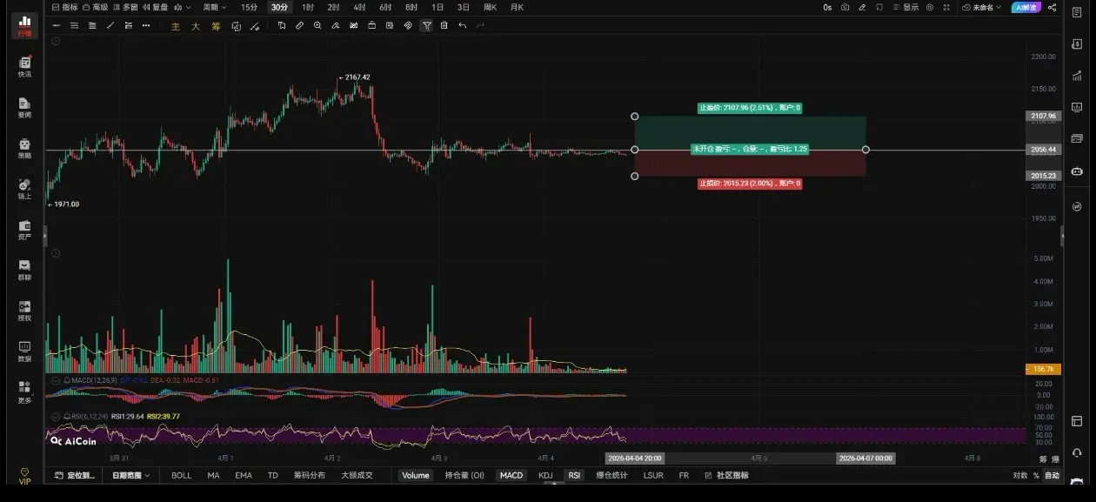The height and width of the screenshot is (502, 1096).
Task: Switch to the 1时 timeframe
Action: coord(308,7)
